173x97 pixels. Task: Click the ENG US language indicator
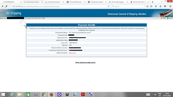[159, 95]
